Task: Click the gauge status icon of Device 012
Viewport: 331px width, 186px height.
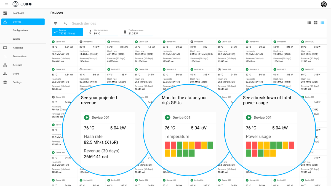Action: pos(81,69)
